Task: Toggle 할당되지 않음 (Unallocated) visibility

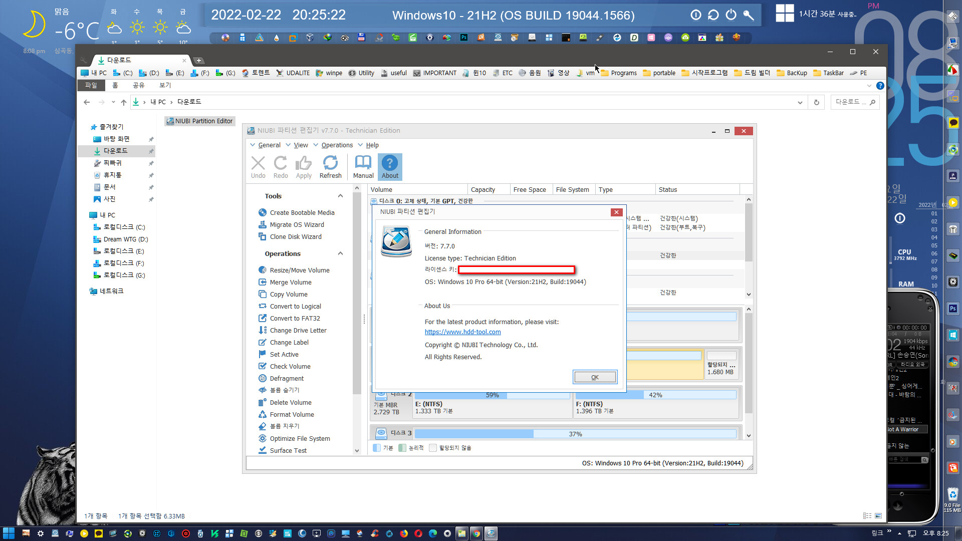Action: point(433,448)
